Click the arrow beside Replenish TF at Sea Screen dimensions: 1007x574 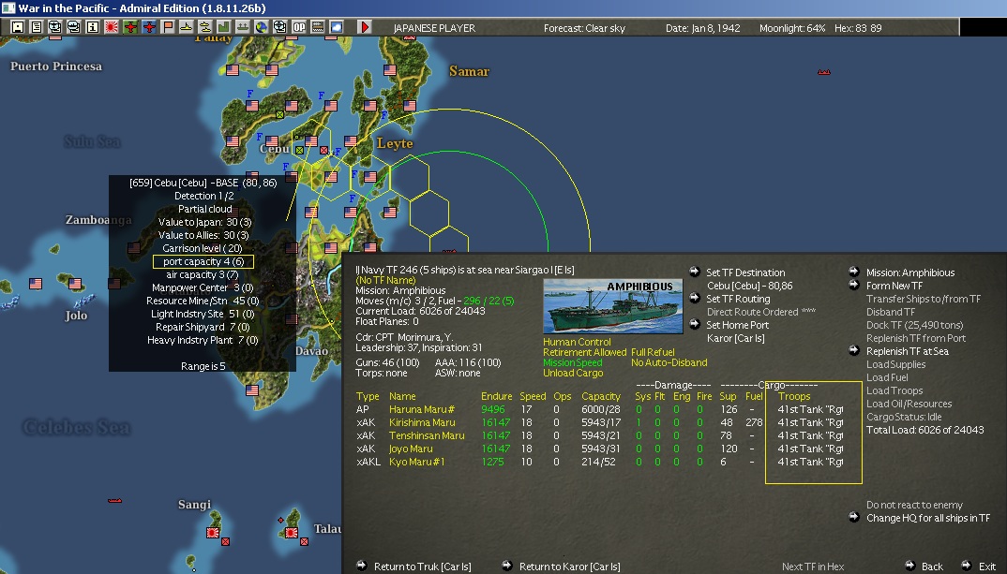coord(854,350)
